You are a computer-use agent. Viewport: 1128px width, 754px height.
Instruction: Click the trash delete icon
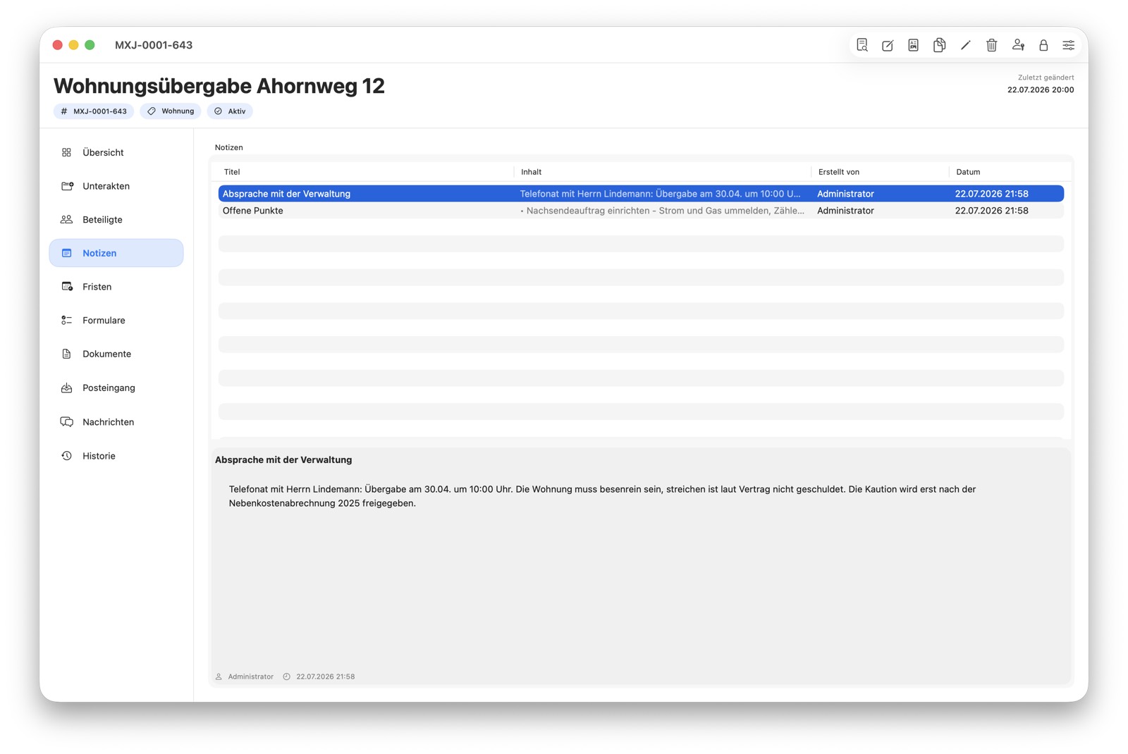pyautogui.click(x=991, y=45)
